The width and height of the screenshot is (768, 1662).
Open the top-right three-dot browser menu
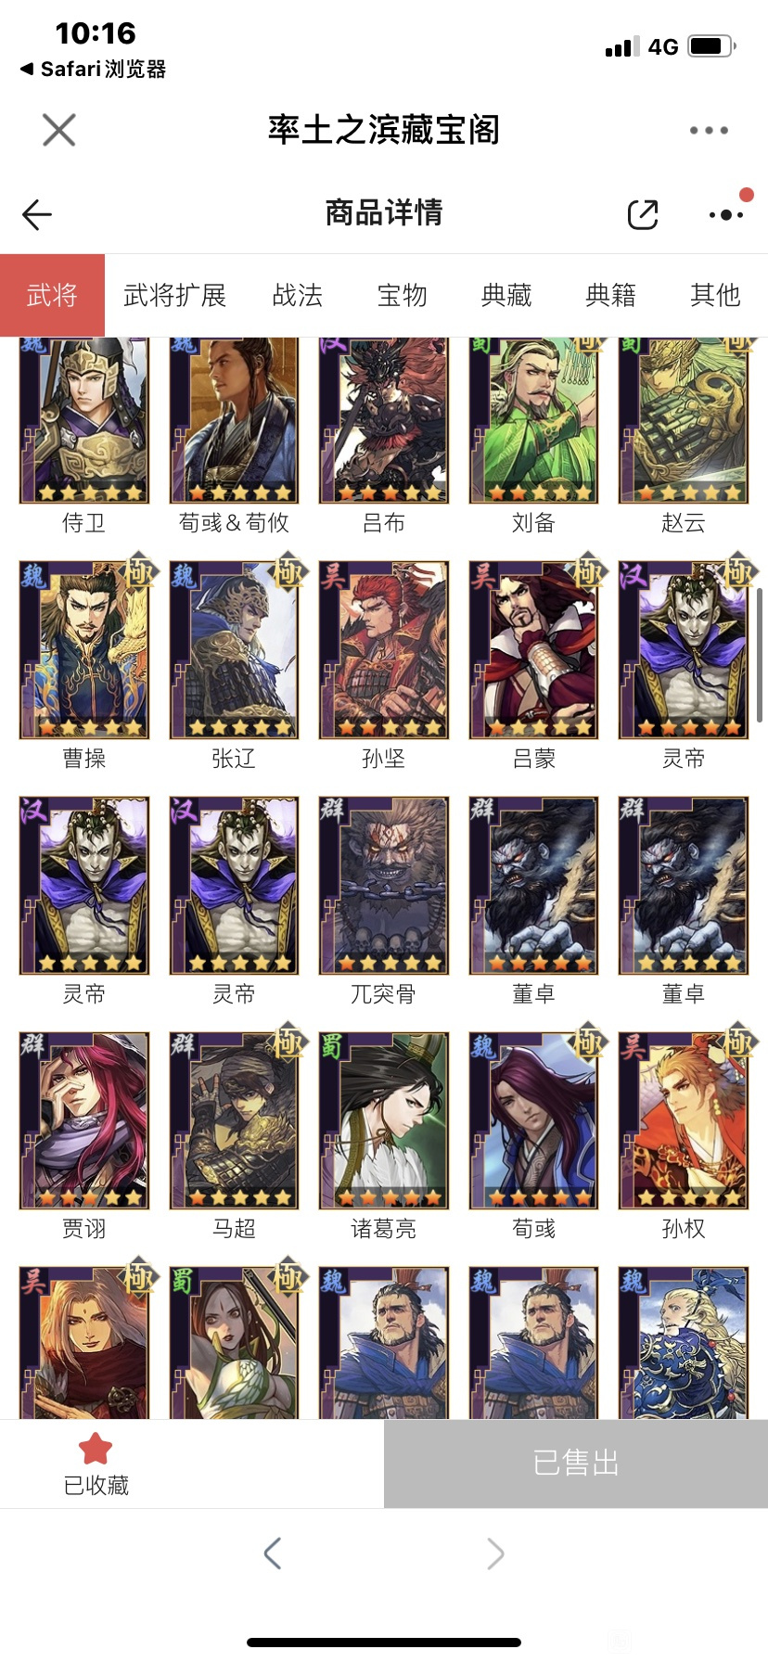(709, 131)
